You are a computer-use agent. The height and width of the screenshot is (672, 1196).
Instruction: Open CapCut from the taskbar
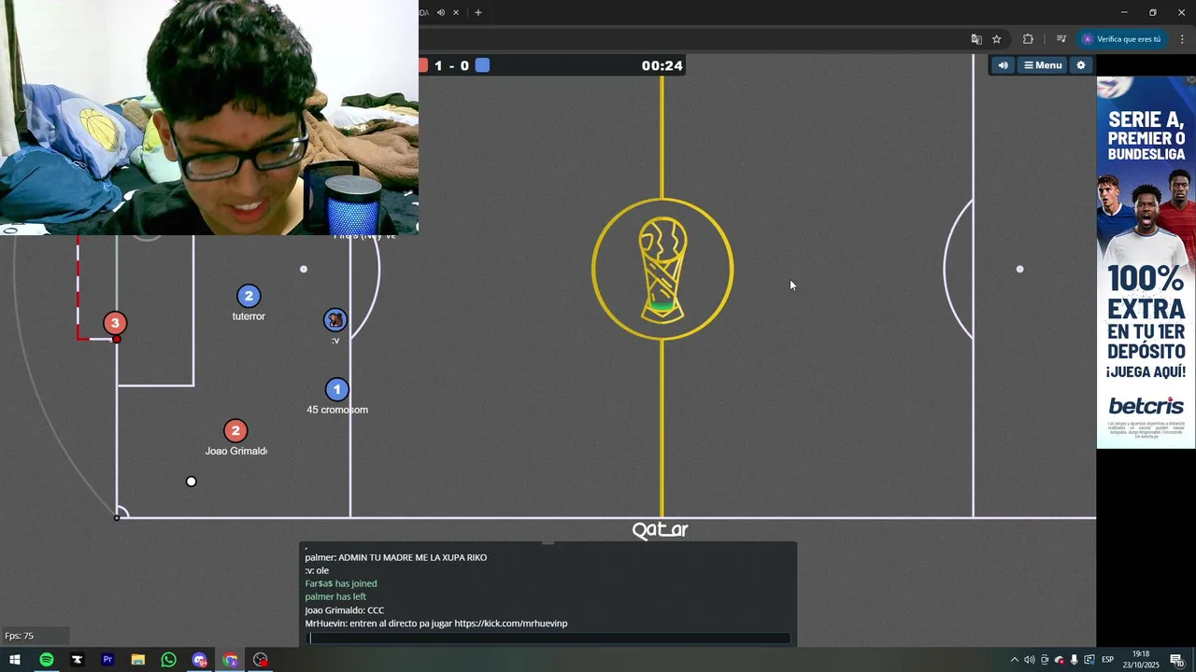(78, 660)
